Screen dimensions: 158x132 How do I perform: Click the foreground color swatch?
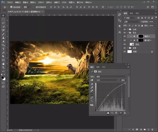click(x=3, y=77)
